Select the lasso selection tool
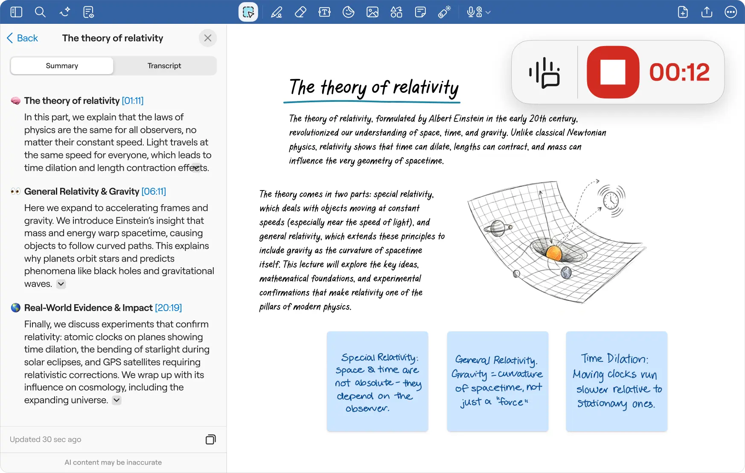 pos(248,12)
